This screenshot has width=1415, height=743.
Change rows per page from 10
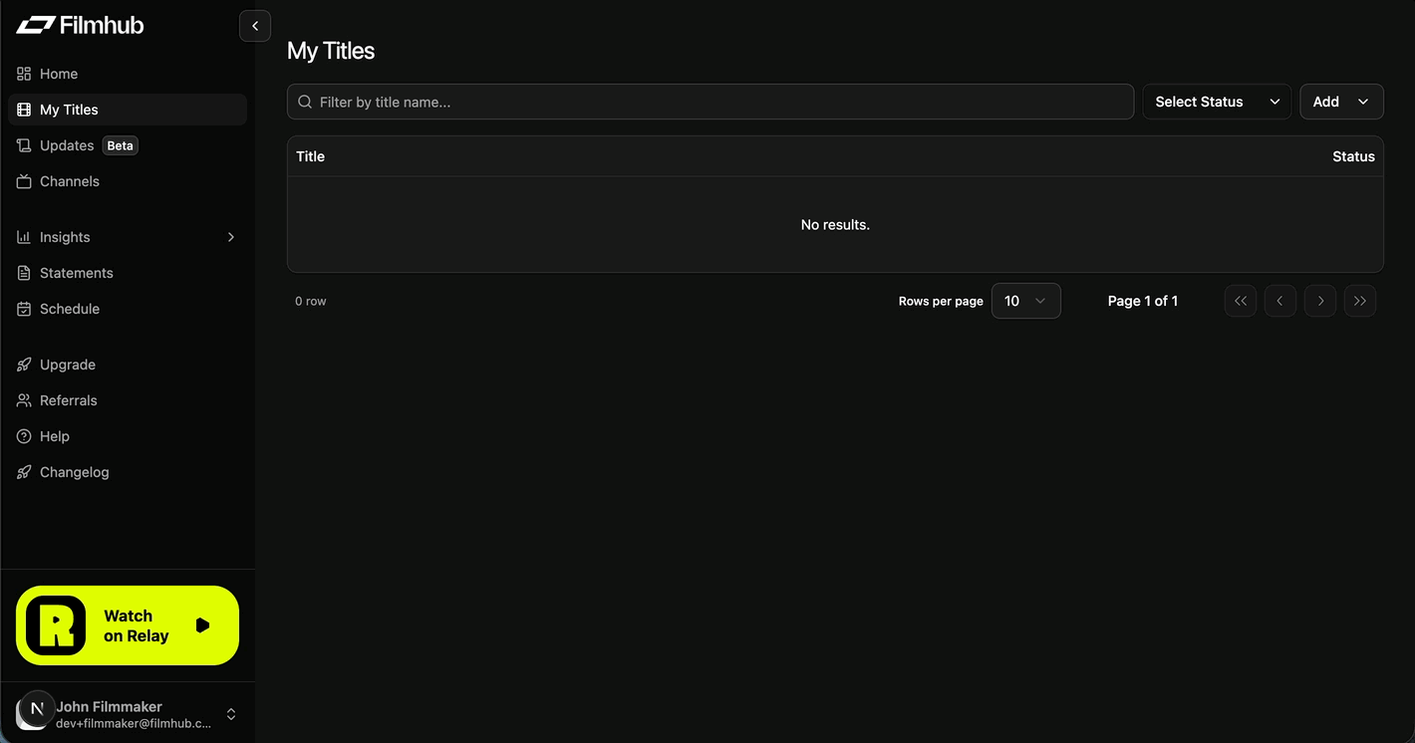(x=1025, y=301)
